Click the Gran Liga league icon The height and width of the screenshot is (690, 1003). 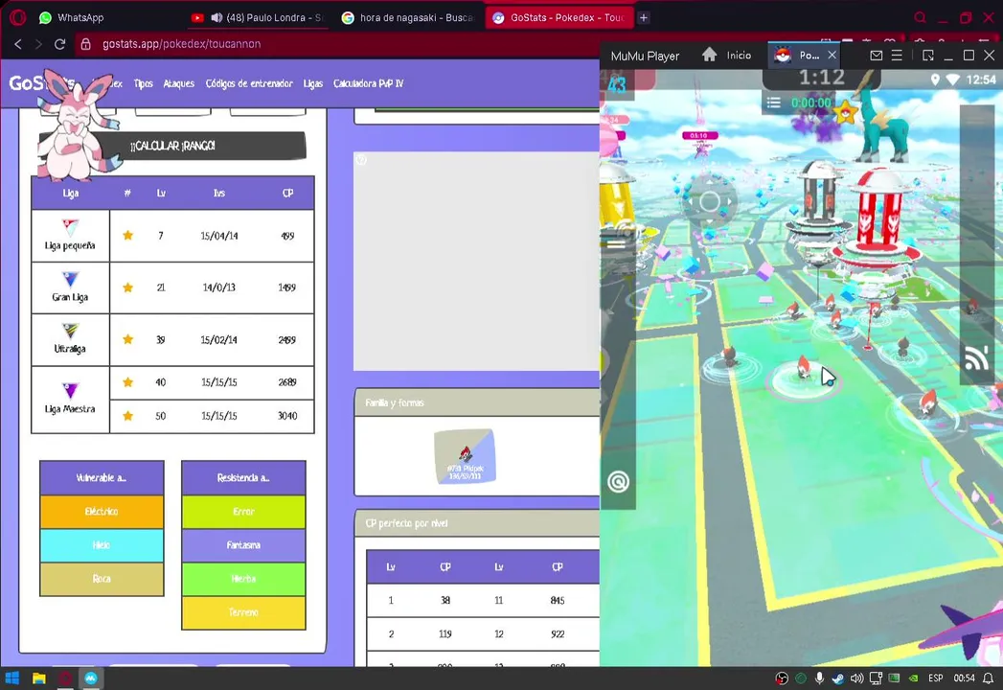pos(70,280)
